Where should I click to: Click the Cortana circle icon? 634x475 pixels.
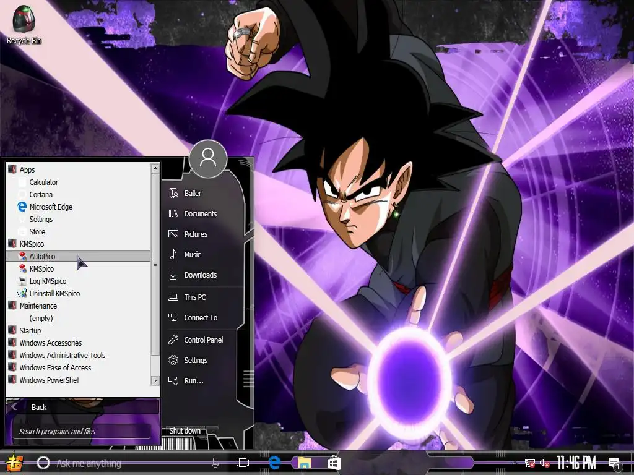43,463
